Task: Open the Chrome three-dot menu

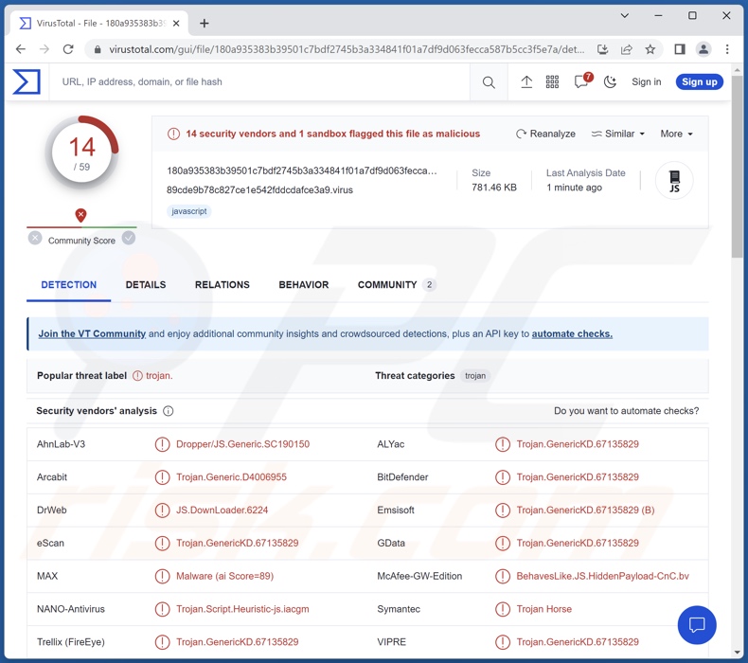Action: coord(727,49)
